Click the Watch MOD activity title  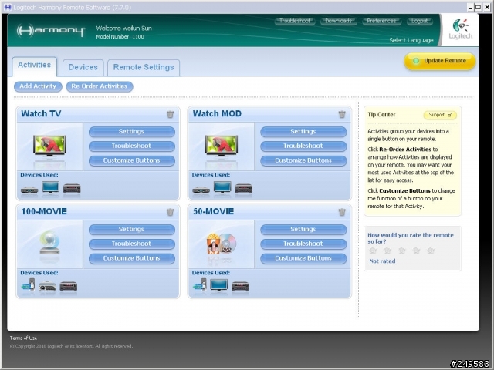pyautogui.click(x=217, y=113)
